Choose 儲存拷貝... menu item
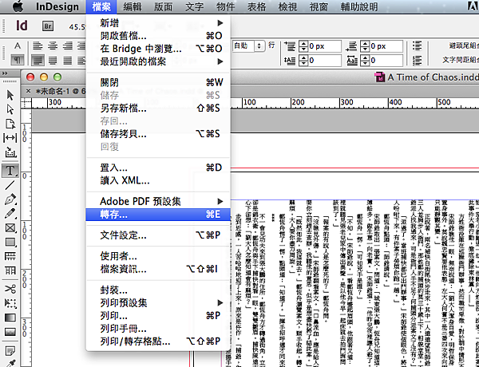Viewport: 479px width, 367px height. (157, 134)
